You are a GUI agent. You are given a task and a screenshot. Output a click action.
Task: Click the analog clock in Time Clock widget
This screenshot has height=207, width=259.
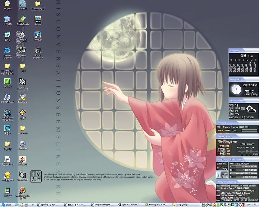(x=236, y=89)
